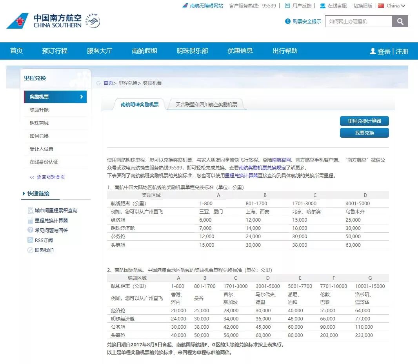Click the breadcrumb home circle icon
The height and width of the screenshot is (364, 418).
[98, 83]
